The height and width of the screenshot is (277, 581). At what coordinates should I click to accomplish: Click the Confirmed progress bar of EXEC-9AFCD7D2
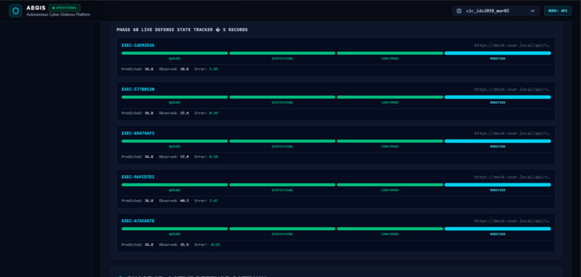(x=390, y=185)
